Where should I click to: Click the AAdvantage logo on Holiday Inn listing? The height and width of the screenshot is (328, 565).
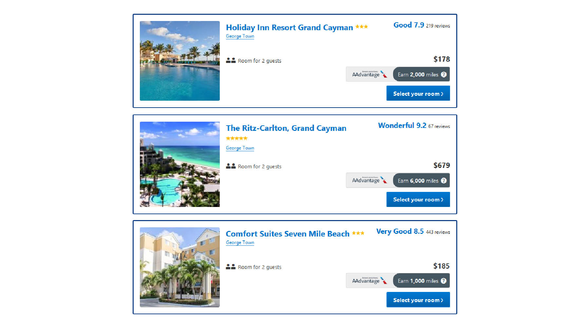click(x=369, y=74)
